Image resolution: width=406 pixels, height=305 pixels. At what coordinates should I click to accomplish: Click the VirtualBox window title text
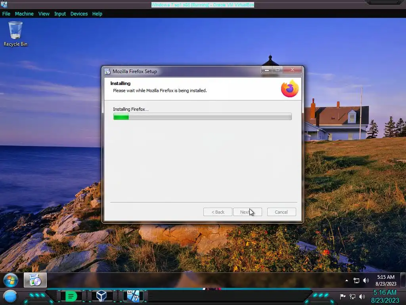click(203, 5)
